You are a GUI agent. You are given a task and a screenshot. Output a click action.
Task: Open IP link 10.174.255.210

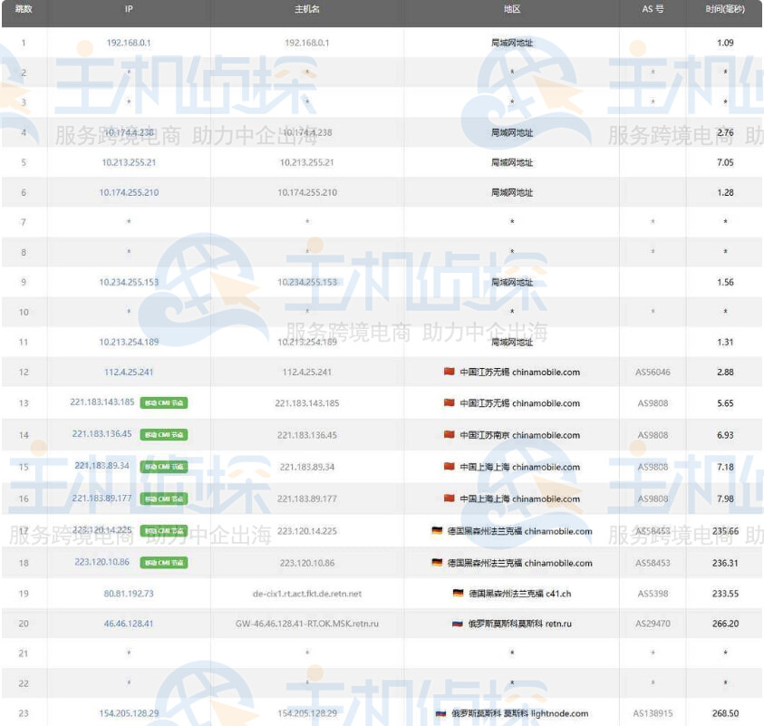tap(129, 192)
